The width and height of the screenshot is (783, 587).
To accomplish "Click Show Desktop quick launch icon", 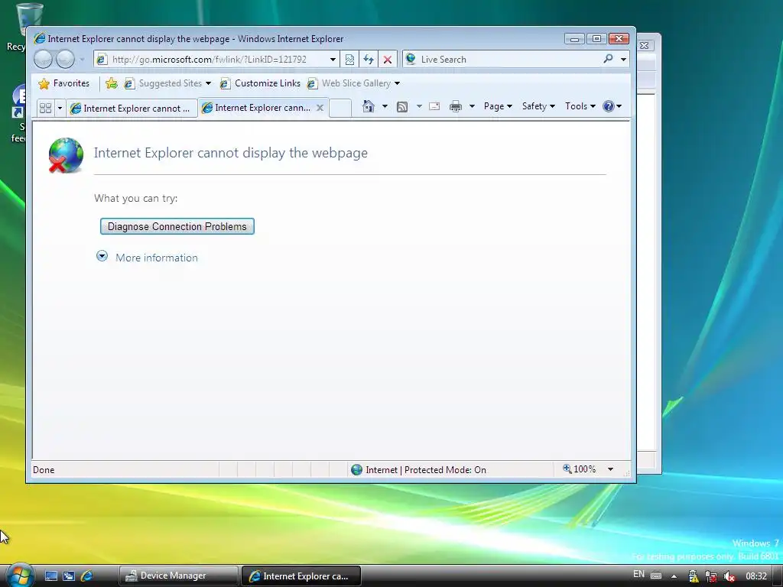I will tap(51, 576).
